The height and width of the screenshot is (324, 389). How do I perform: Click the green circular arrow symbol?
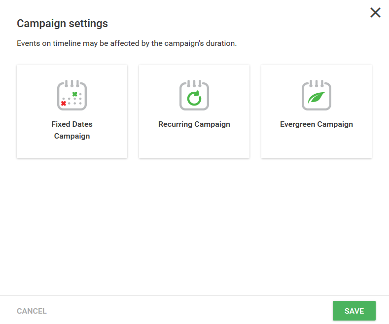tap(194, 98)
